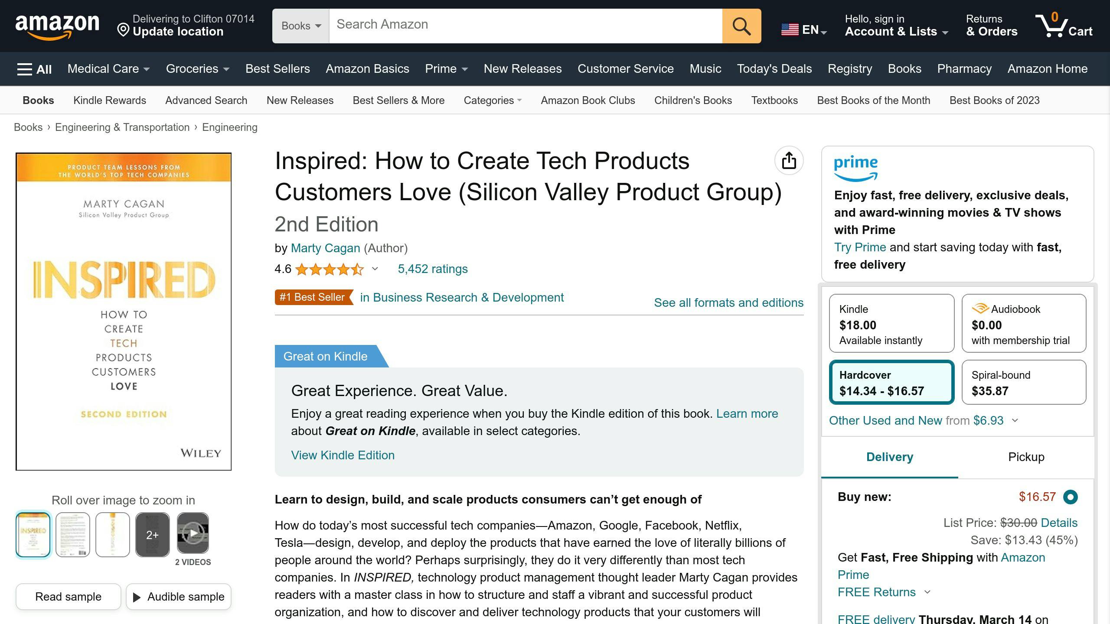Click the US flag language icon

point(790,29)
